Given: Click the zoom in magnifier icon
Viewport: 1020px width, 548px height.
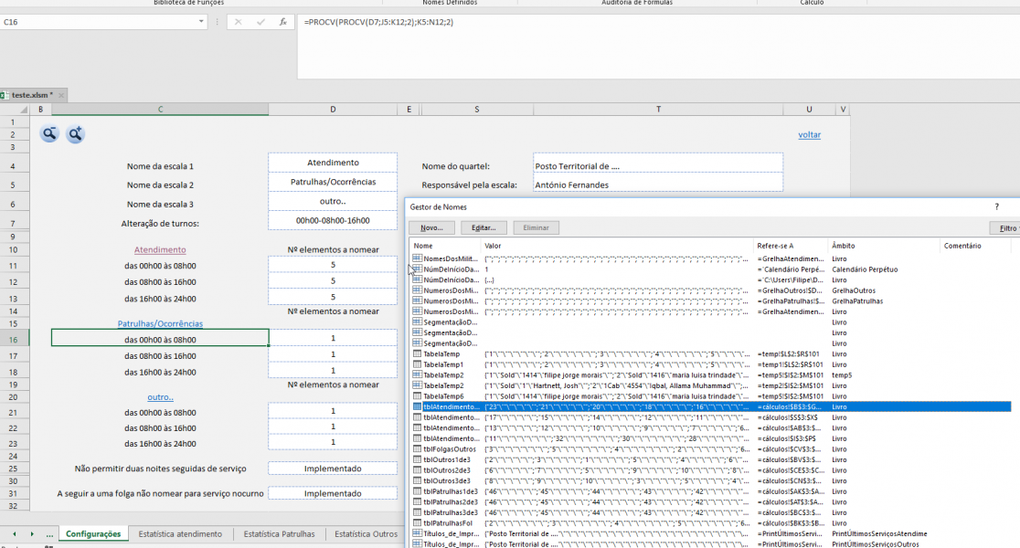Looking at the screenshot, I should pyautogui.click(x=75, y=134).
